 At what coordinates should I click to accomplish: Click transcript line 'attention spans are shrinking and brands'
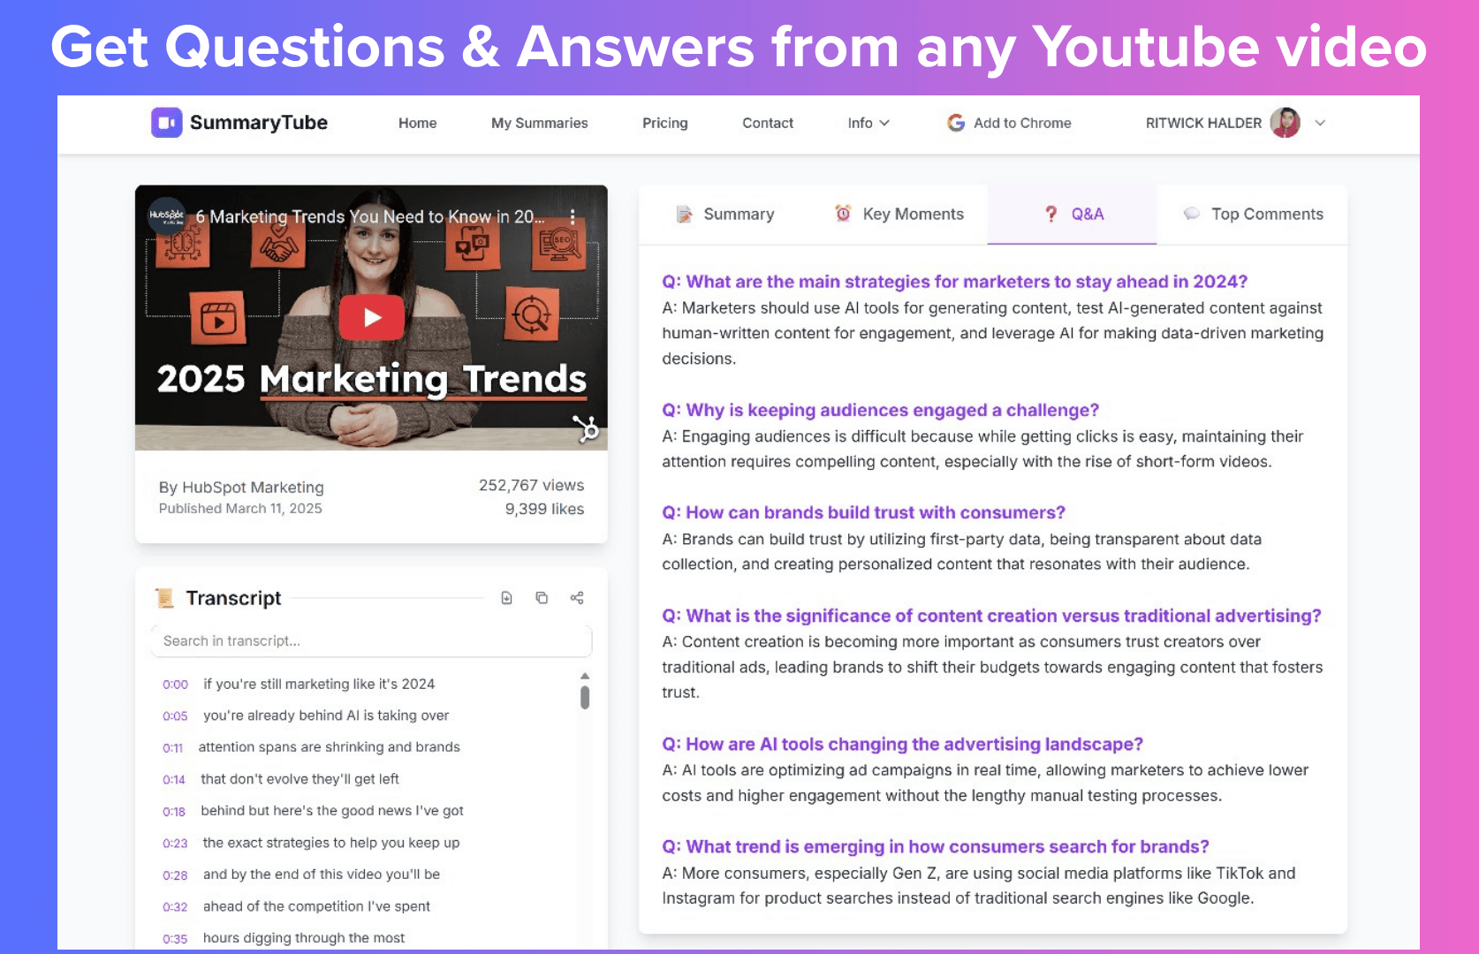pyautogui.click(x=330, y=747)
